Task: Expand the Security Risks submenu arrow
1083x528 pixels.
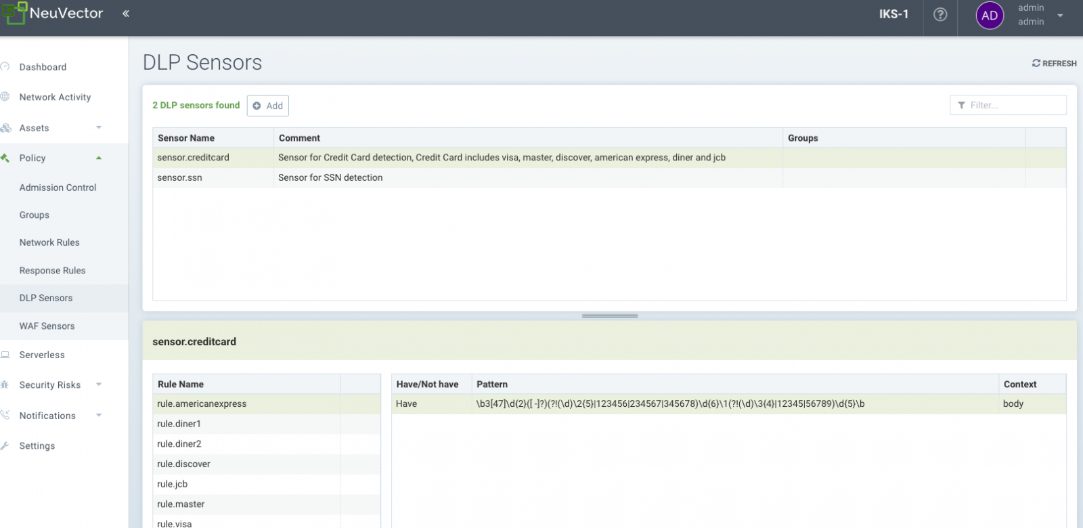Action: click(99, 384)
